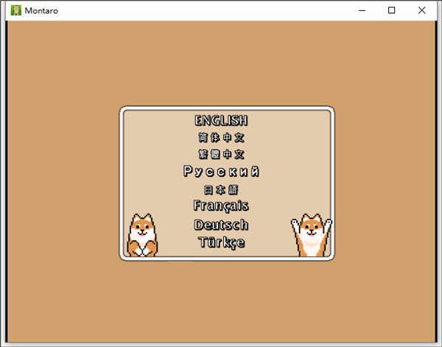Click the Montaro title text
The height and width of the screenshot is (347, 442).
(x=41, y=11)
